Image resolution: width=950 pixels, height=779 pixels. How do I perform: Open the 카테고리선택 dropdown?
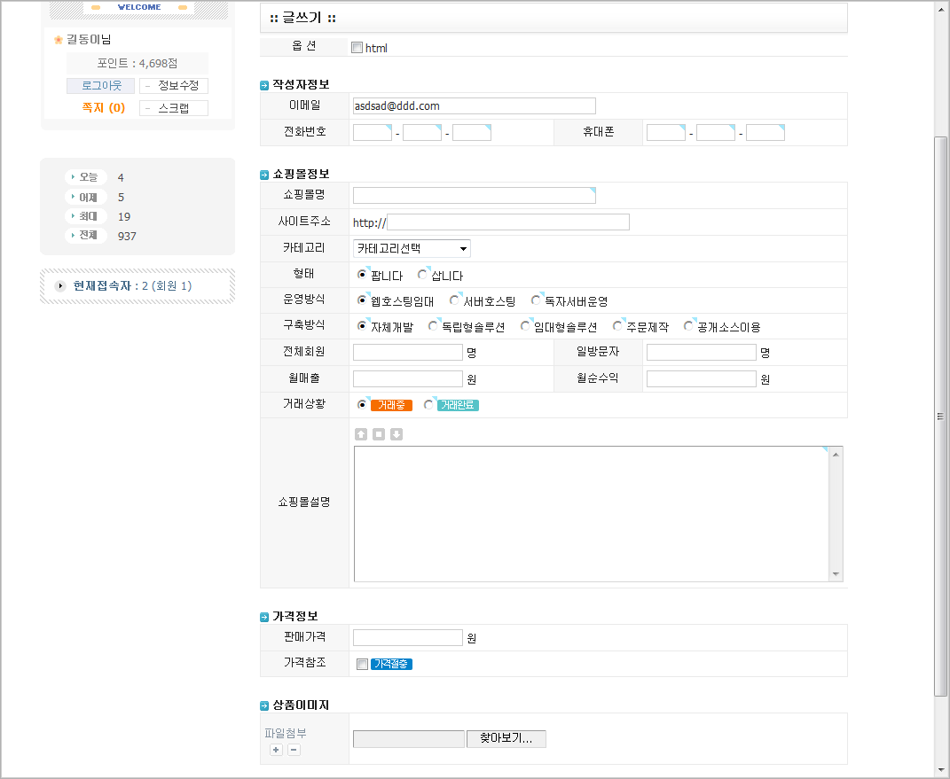tap(412, 249)
